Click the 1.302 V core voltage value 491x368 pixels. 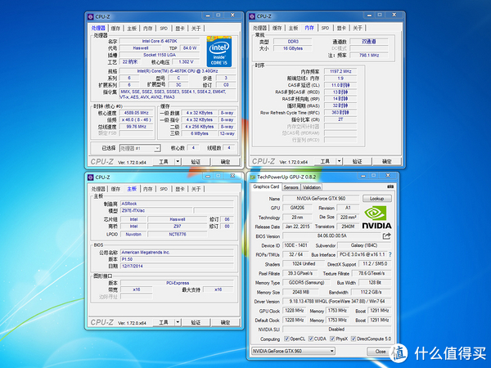[x=186, y=61]
